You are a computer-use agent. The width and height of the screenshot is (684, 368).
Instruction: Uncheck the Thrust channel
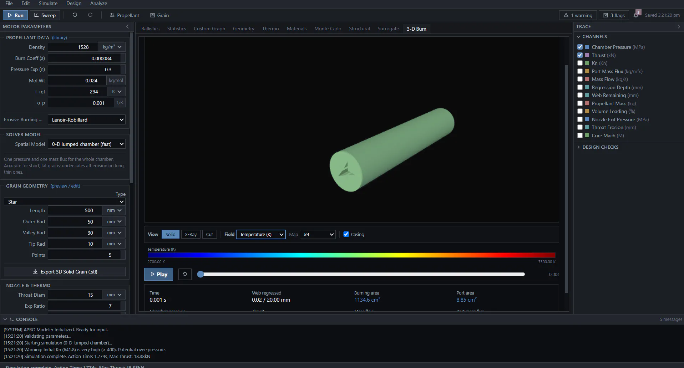580,55
